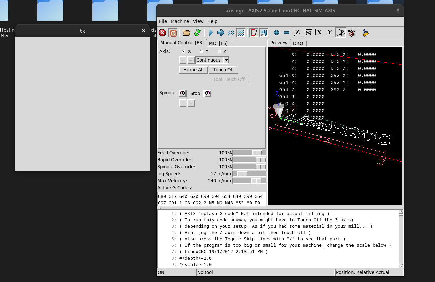Toggle the red Emergency Stop button

[162, 33]
